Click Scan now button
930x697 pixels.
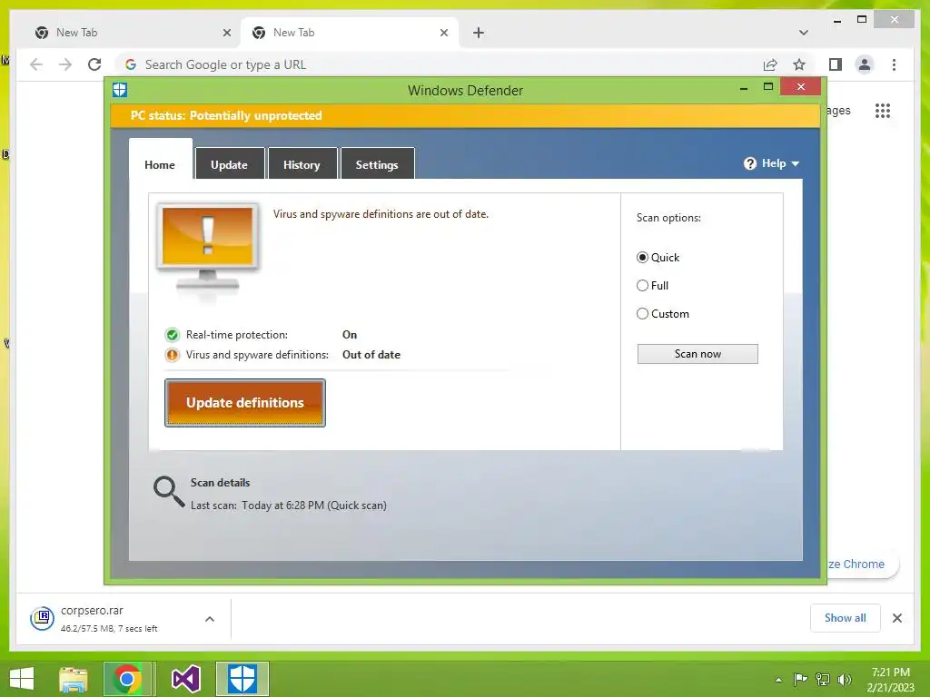(697, 354)
